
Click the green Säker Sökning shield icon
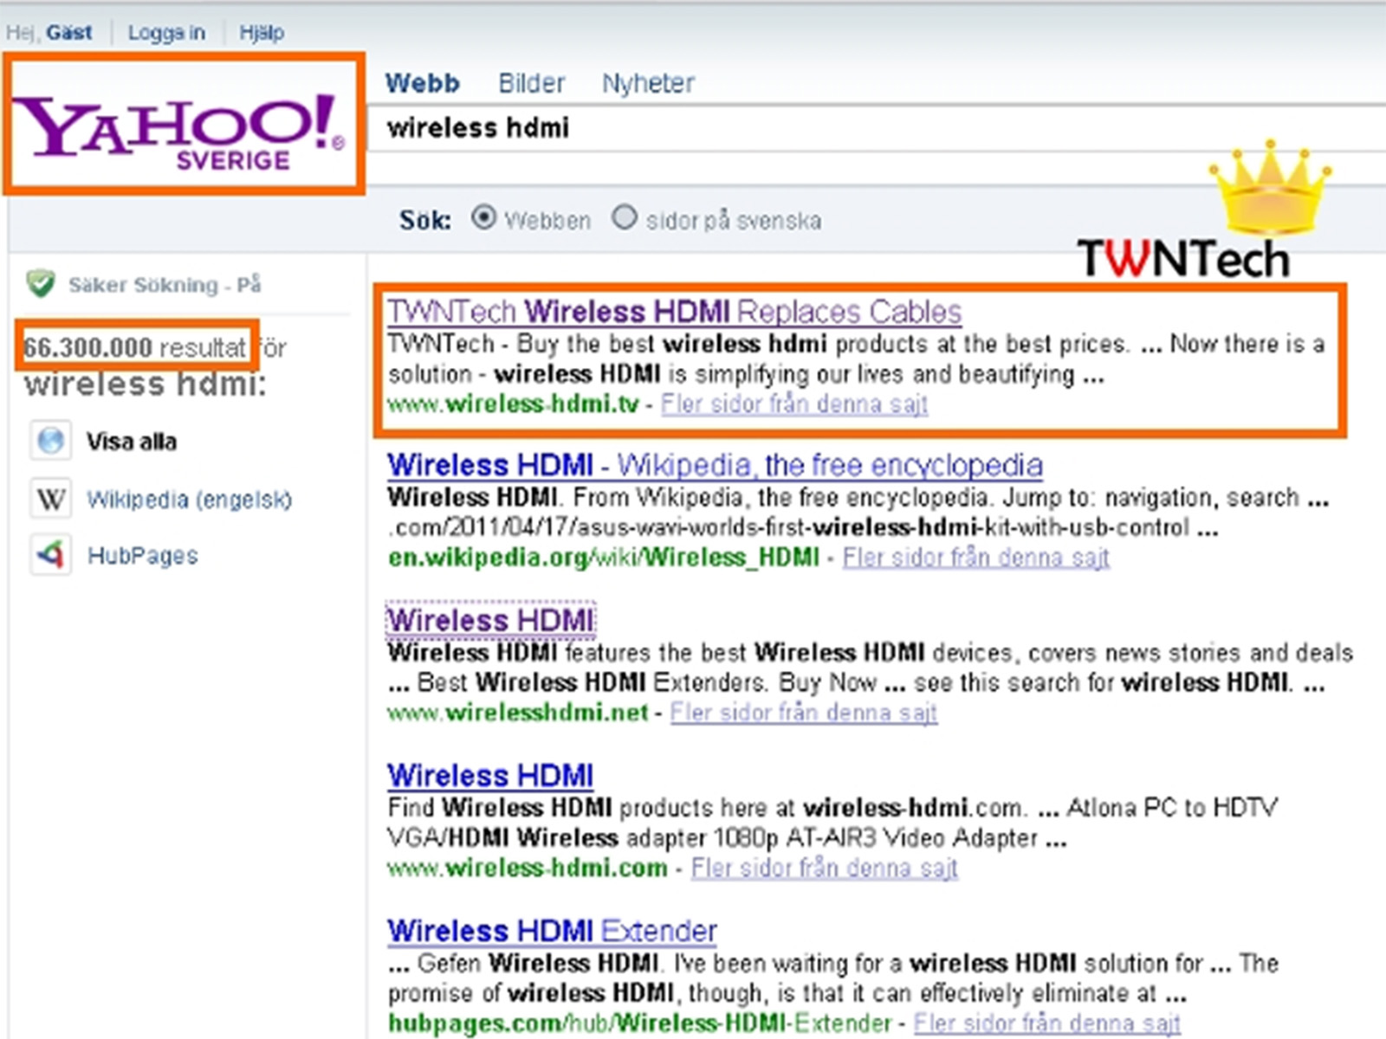[41, 283]
